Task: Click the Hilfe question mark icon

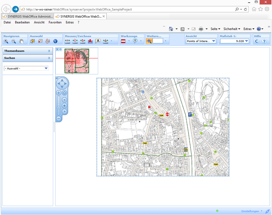Action: tap(264, 41)
